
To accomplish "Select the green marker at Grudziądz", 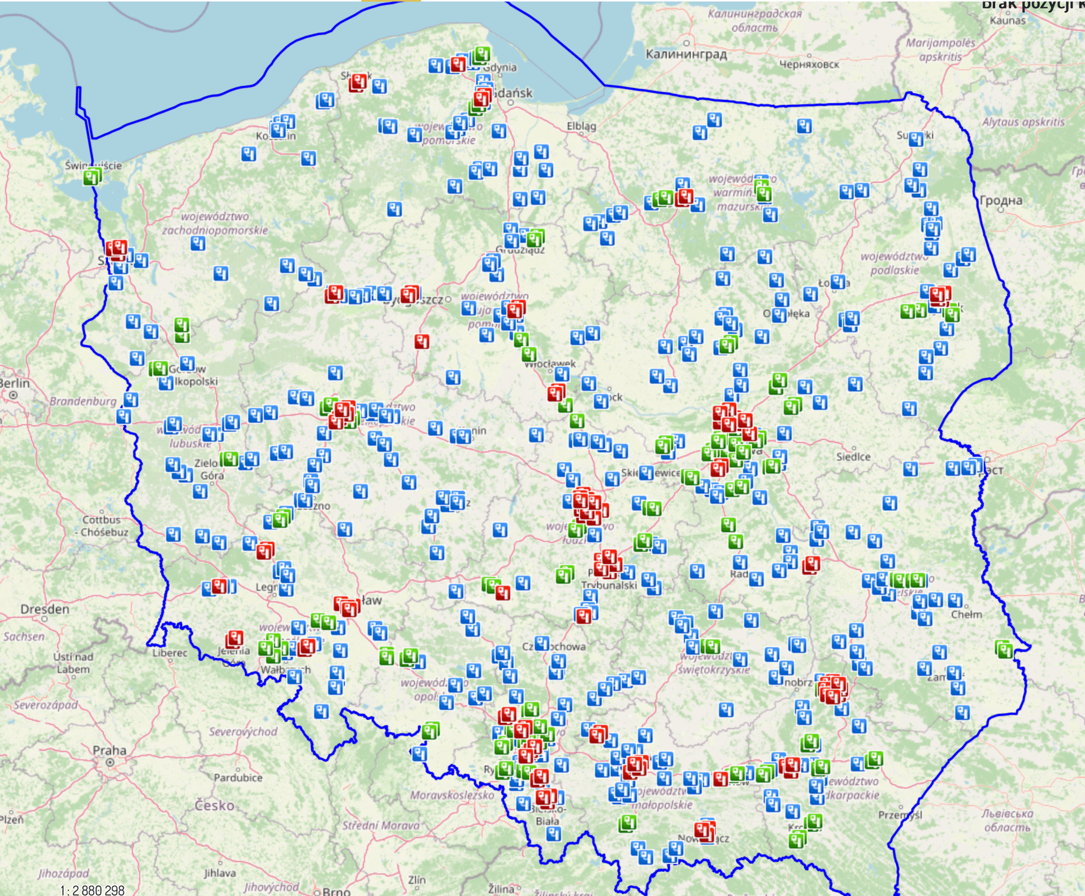I will 535,239.
